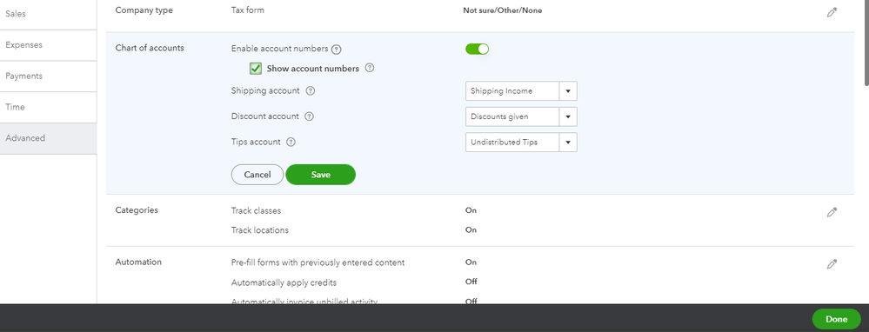869x332 pixels.
Task: Edit Automation section with pencil icon
Action: pos(832,264)
